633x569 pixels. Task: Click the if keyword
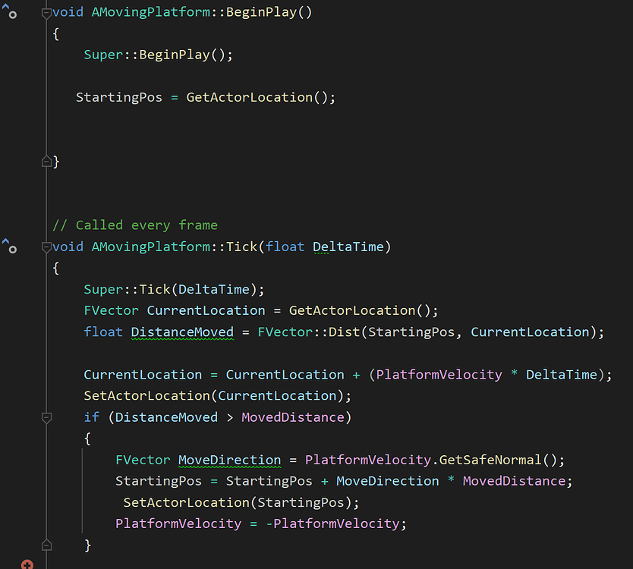coord(92,417)
